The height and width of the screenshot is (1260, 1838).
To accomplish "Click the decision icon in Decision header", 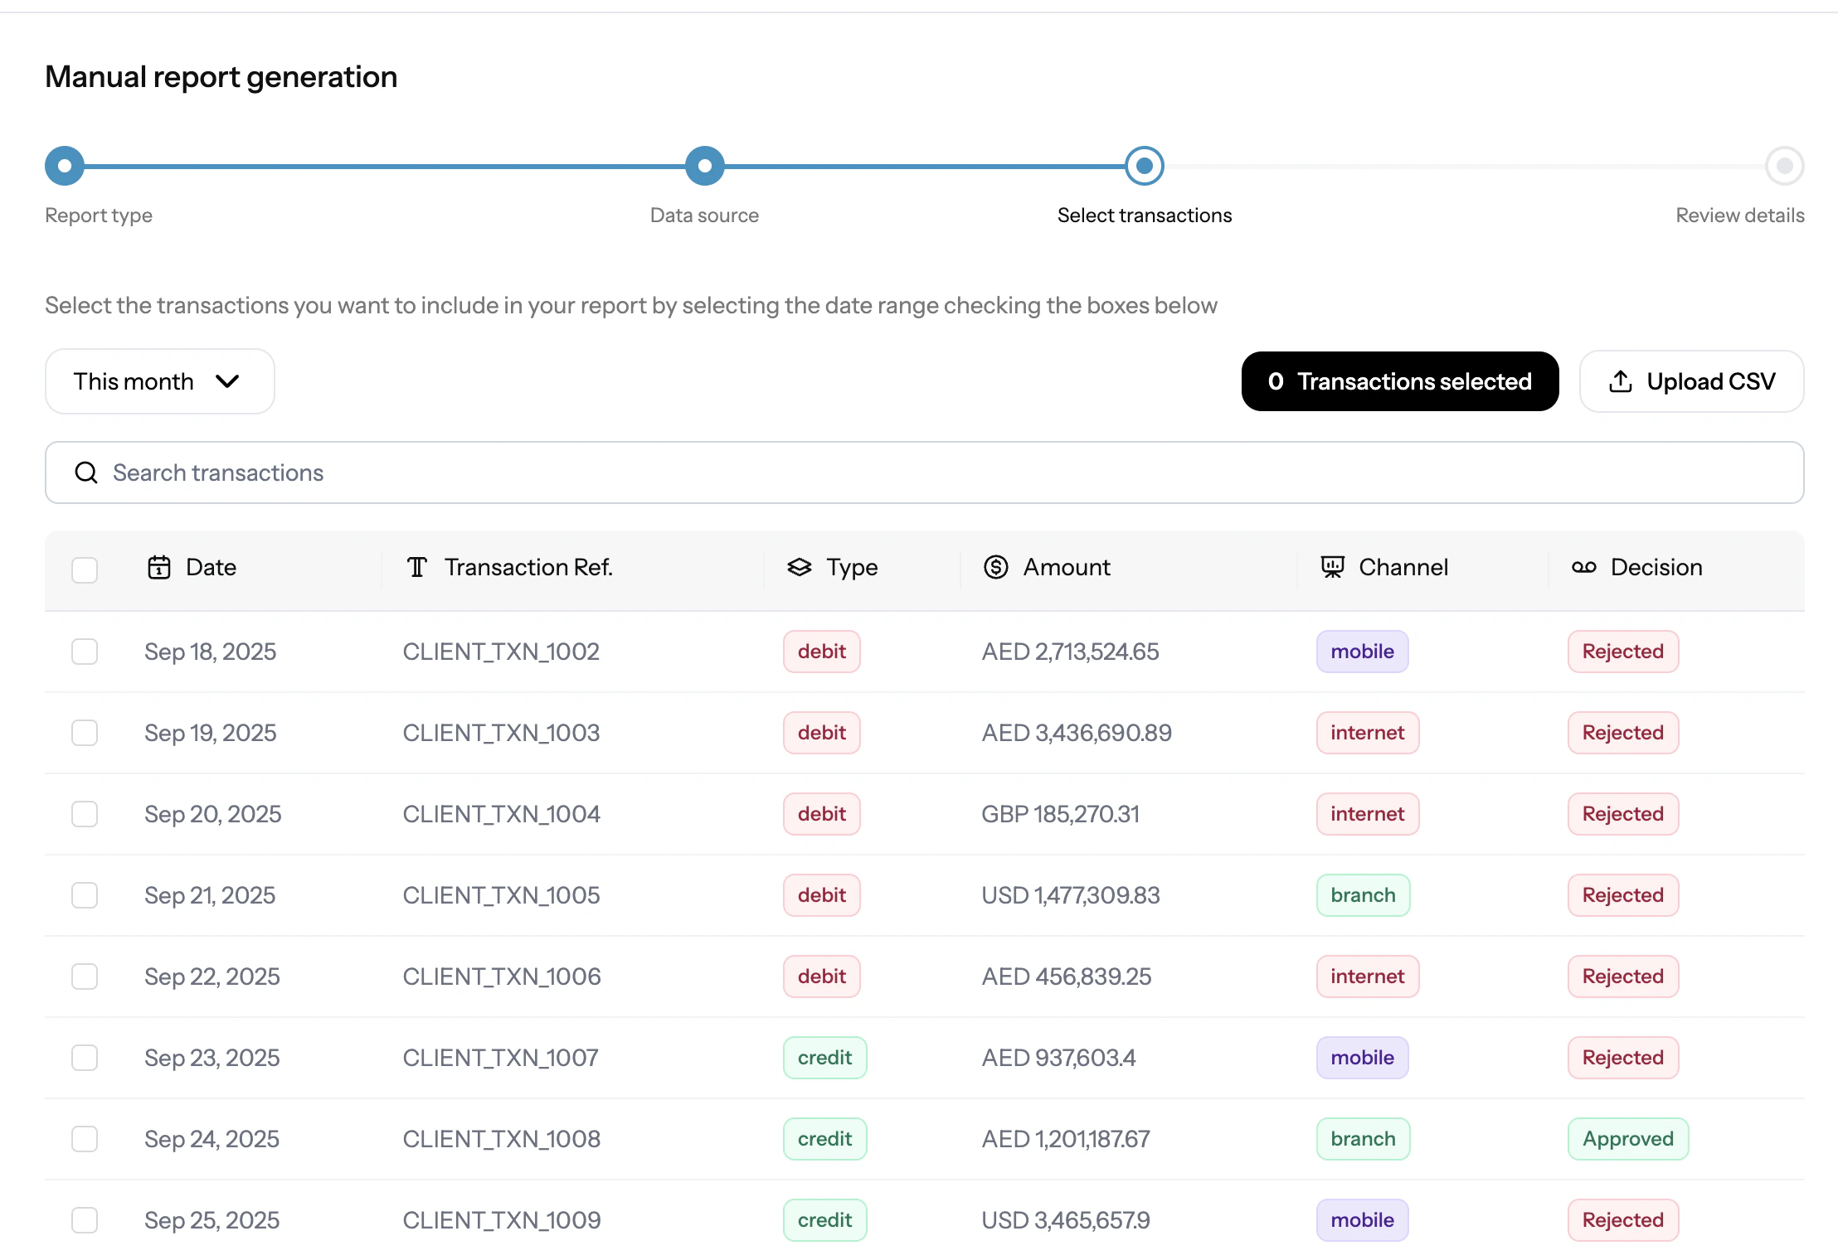I will [x=1583, y=567].
